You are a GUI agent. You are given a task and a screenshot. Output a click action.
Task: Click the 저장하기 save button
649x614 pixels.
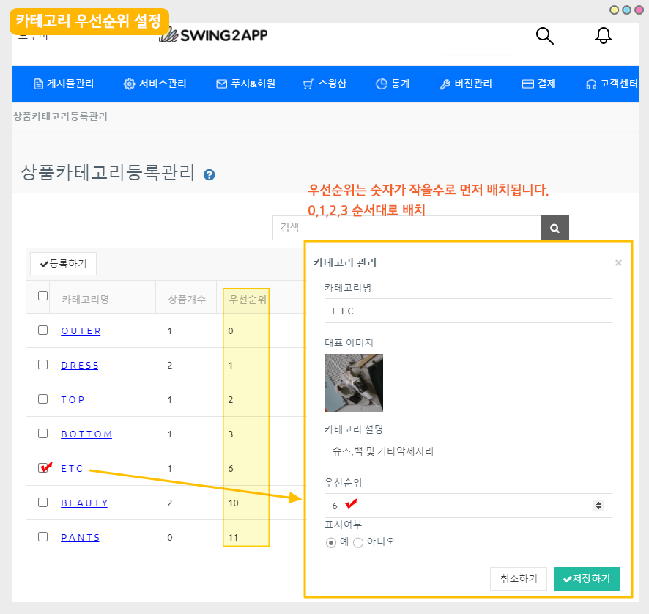[587, 579]
